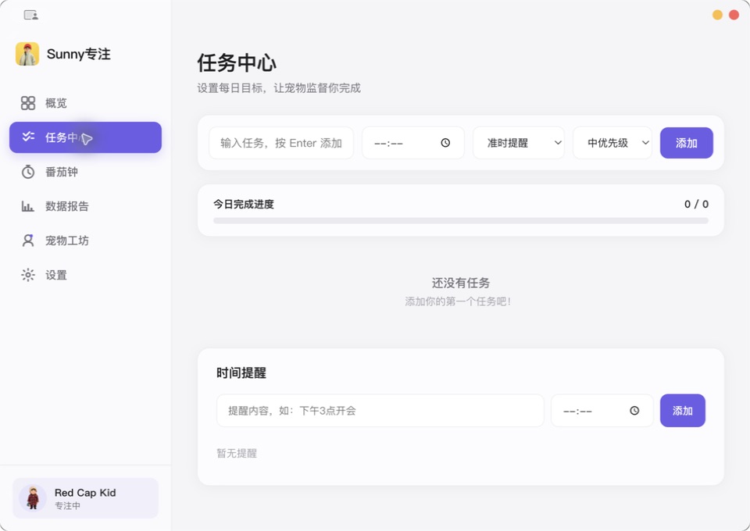
Task: Click 添加 button to add task
Action: point(687,142)
